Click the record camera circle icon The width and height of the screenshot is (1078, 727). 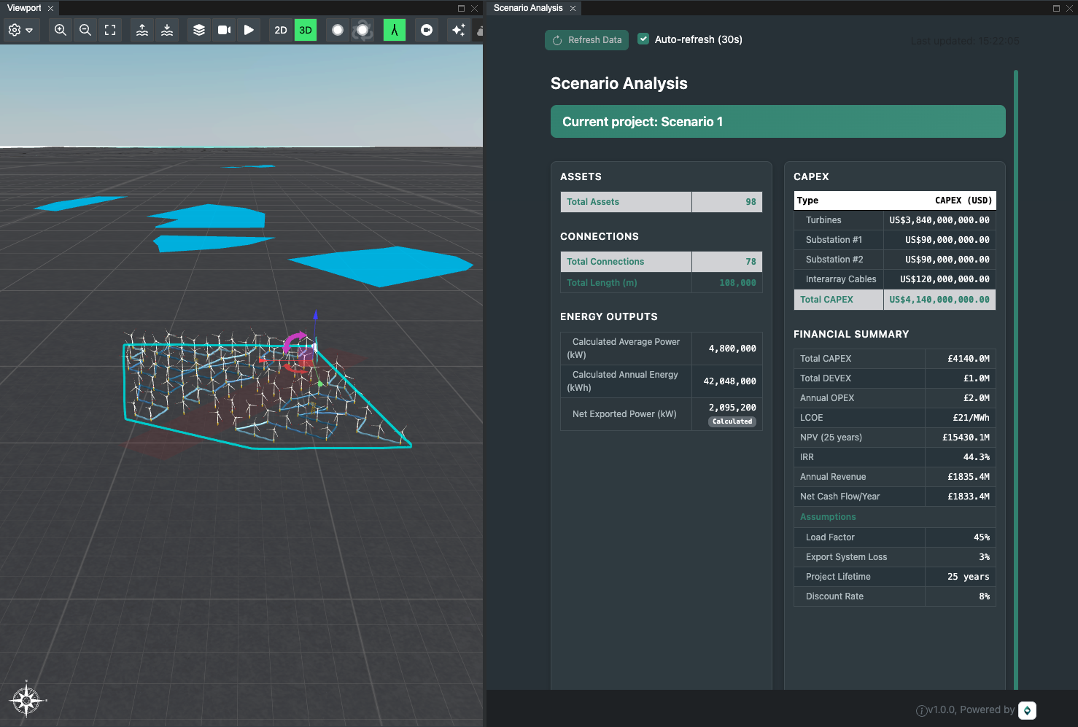click(427, 30)
